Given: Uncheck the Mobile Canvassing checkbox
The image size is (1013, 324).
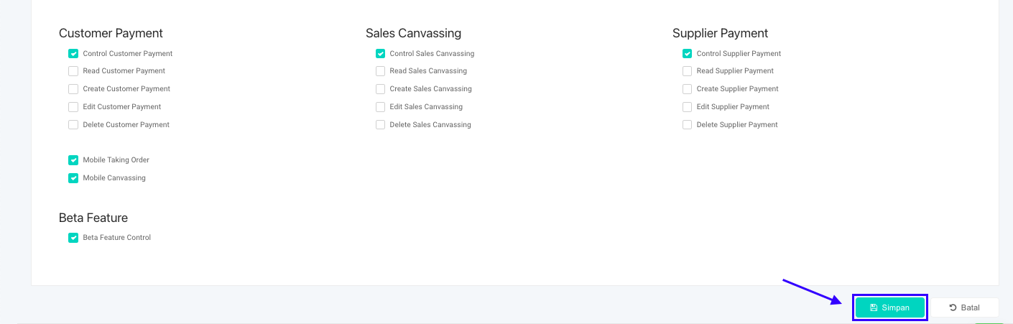Looking at the screenshot, I should click(x=73, y=178).
